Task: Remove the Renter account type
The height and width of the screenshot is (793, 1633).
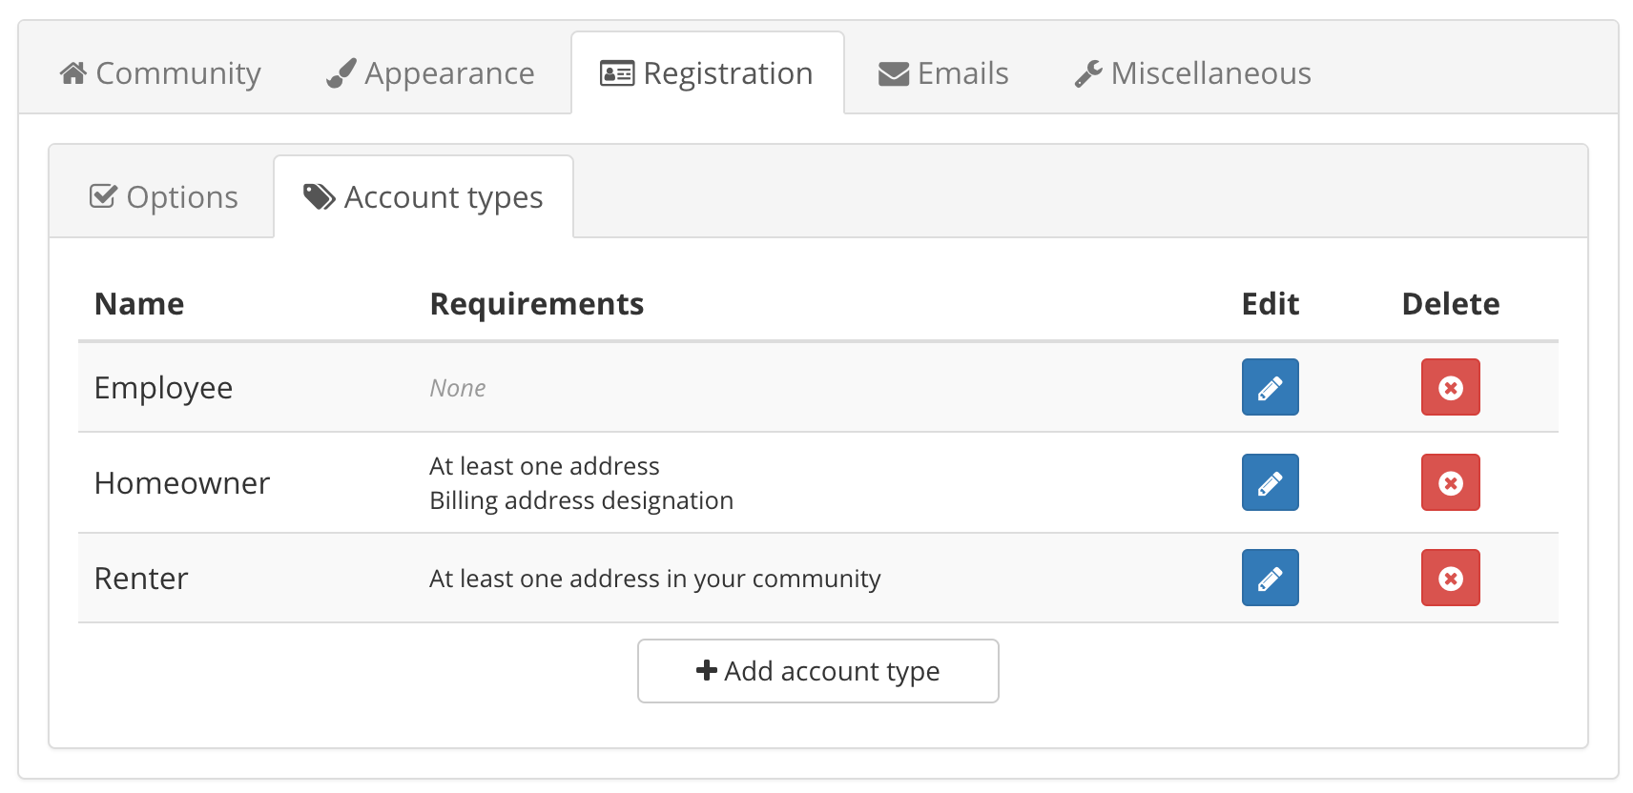Action: (1450, 578)
